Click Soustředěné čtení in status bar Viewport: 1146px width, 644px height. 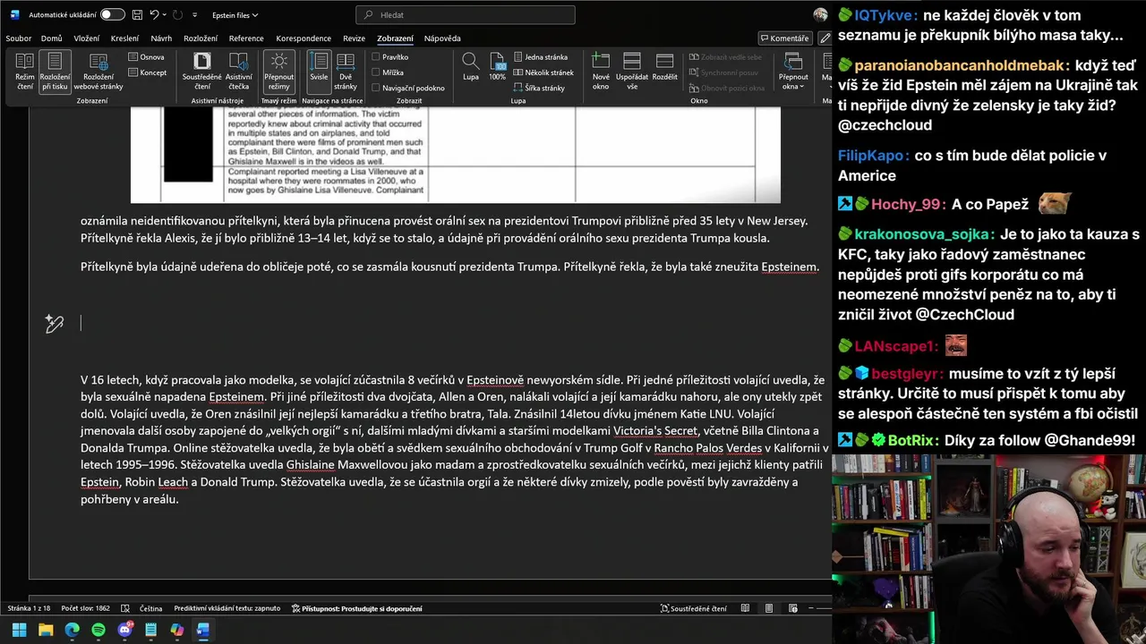[694, 608]
